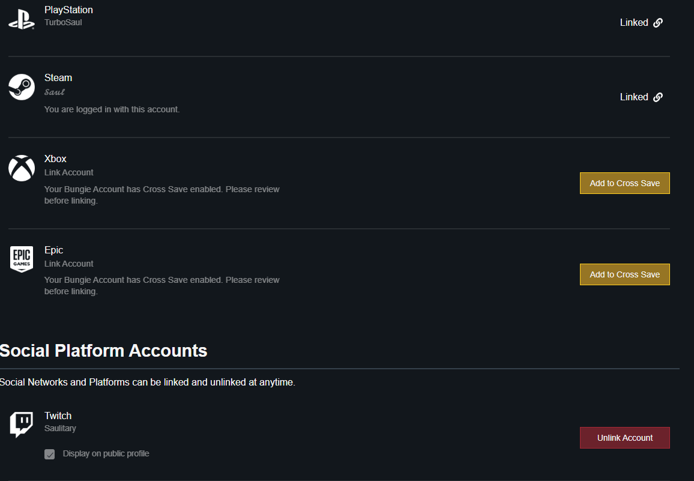694x481 pixels.
Task: Click the Xbox logo icon
Action: [x=22, y=168]
